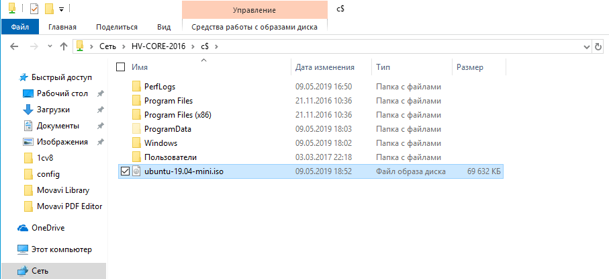Click the ubuntu-19.04-mini.iso disc image icon
The width and height of the screenshot is (609, 279).
pos(136,171)
